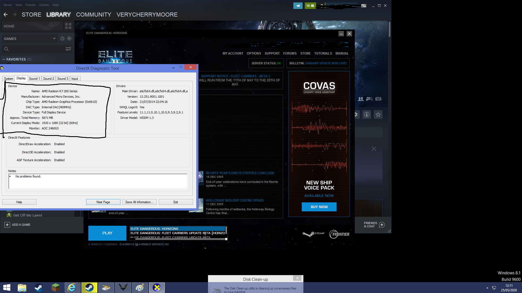Go forward with Steam's right arrow
The image size is (522, 293).
coord(15,15)
